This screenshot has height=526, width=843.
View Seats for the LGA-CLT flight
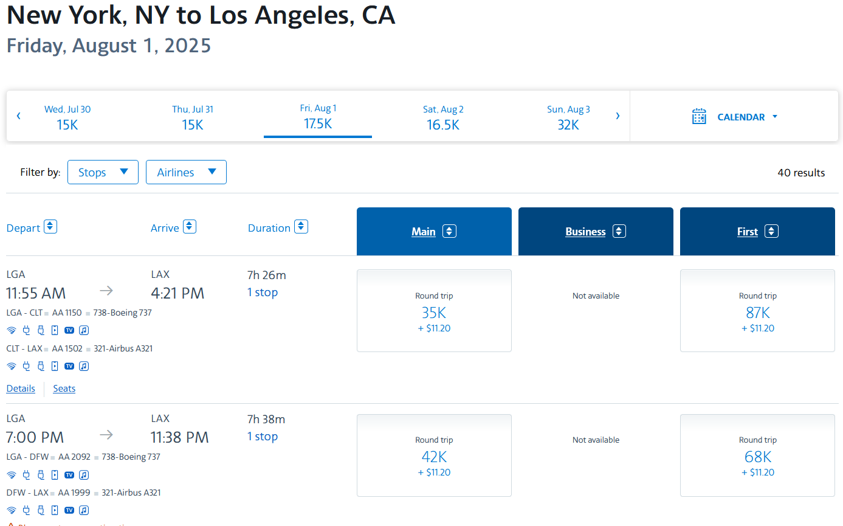click(64, 388)
